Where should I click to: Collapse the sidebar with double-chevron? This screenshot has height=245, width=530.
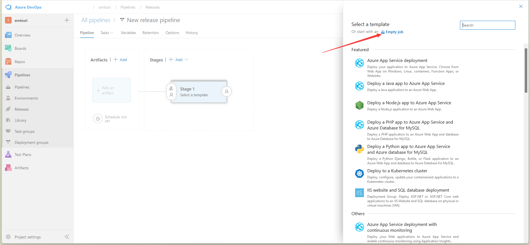coord(67,237)
